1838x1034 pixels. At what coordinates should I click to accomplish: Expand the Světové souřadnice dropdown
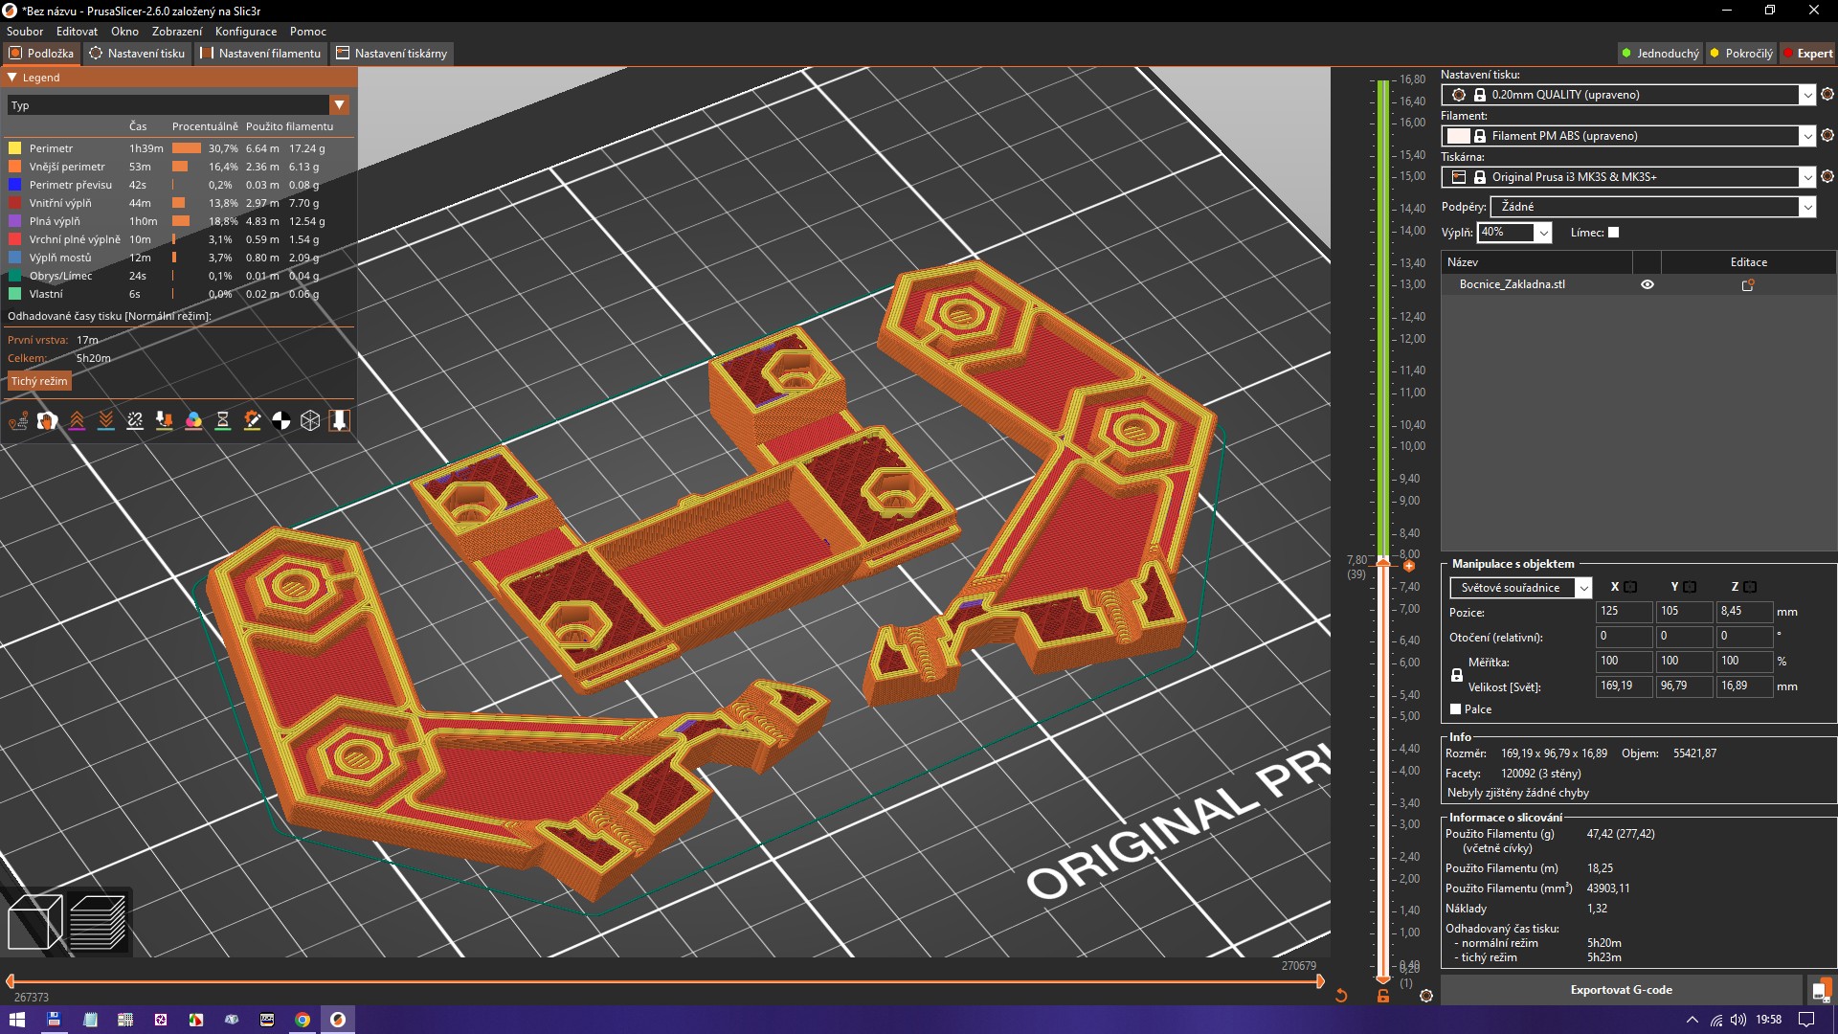click(x=1583, y=588)
